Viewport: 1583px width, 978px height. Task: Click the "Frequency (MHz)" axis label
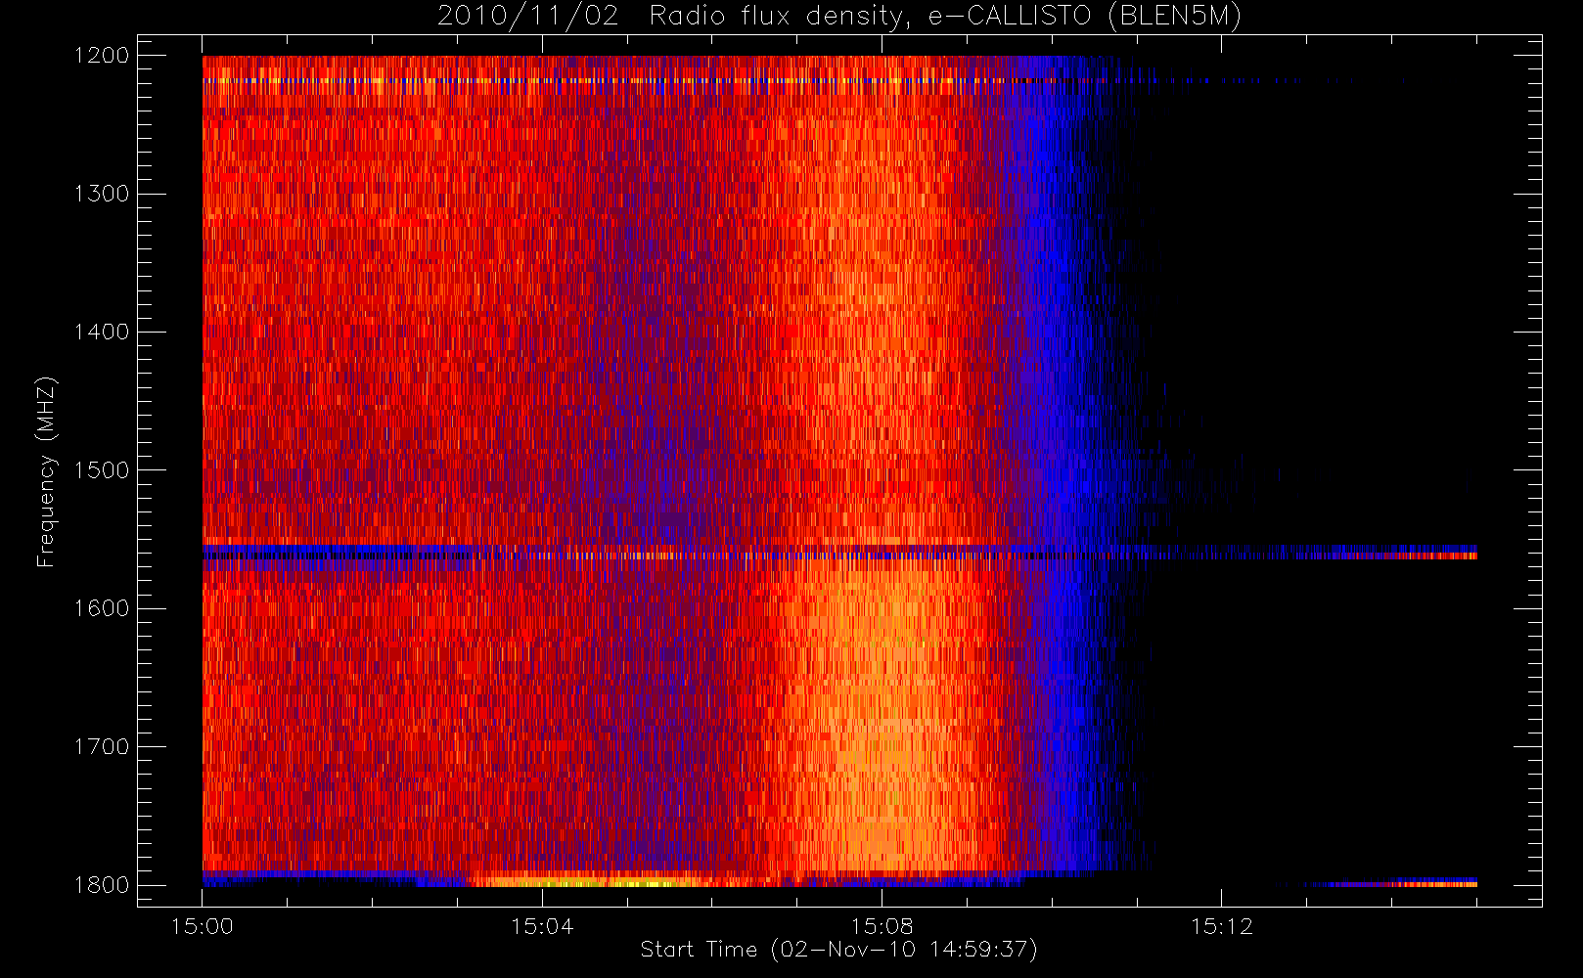coord(46,471)
